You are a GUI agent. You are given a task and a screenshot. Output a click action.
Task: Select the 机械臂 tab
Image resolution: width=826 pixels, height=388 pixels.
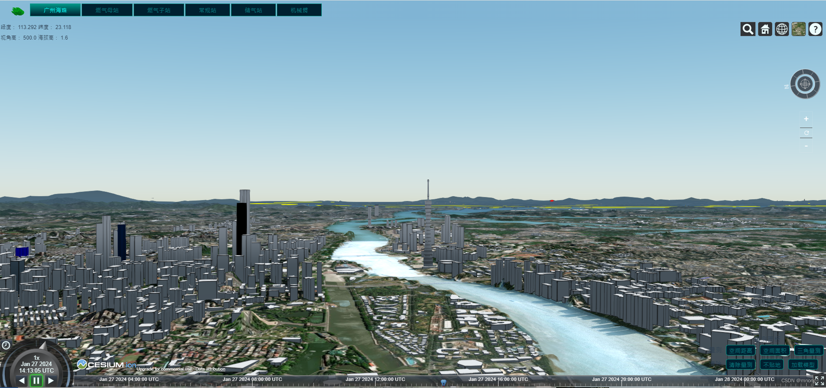click(299, 10)
